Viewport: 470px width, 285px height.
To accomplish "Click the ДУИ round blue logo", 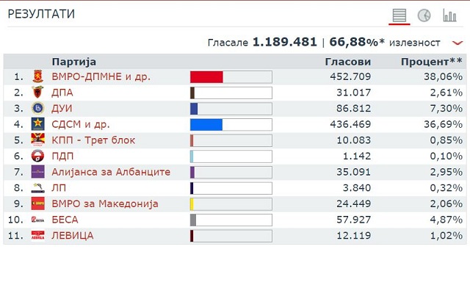I will coord(37,108).
